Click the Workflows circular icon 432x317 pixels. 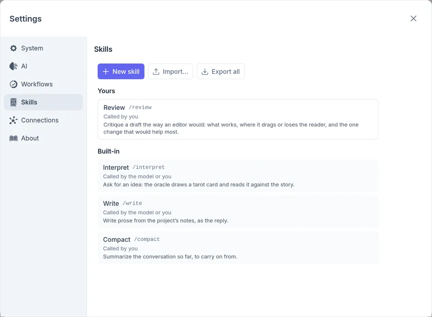13,84
